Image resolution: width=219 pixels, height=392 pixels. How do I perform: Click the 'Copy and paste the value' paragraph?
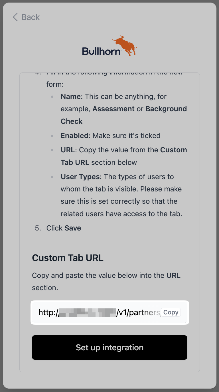tap(106, 282)
